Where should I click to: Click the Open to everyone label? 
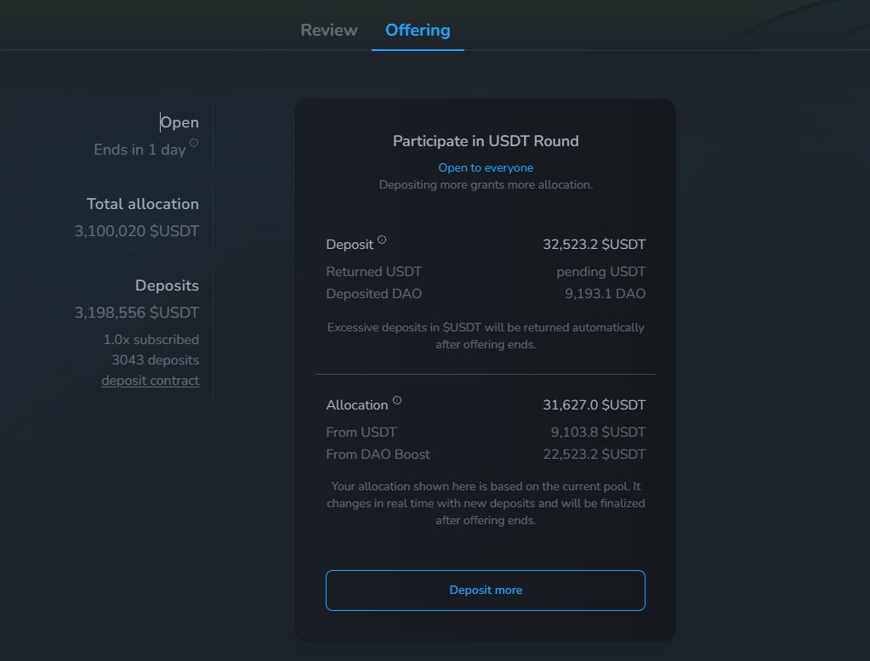pyautogui.click(x=486, y=167)
